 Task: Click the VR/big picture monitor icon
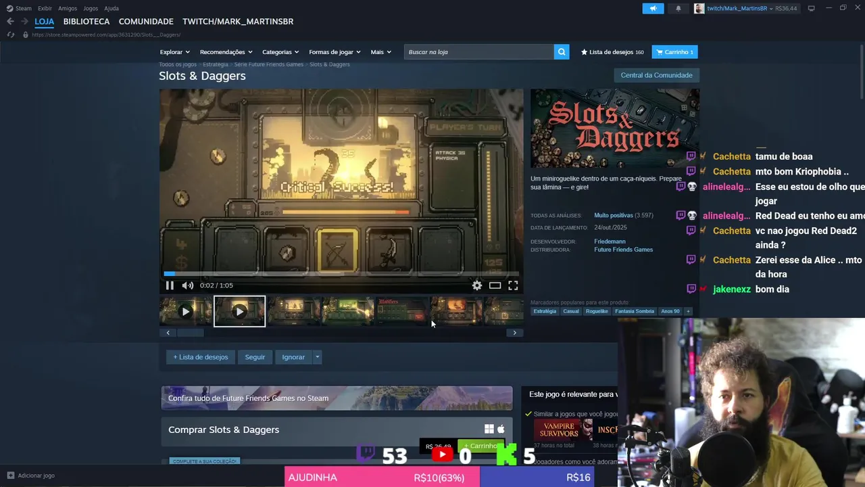[x=811, y=8]
